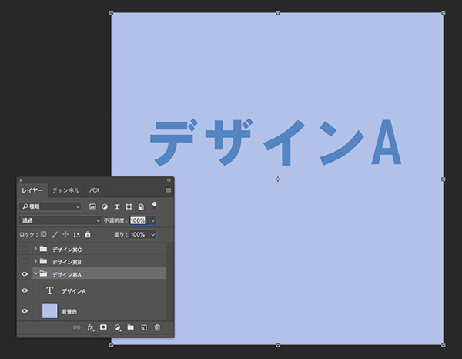
Task: Add a layer mask icon
Action: point(103,327)
